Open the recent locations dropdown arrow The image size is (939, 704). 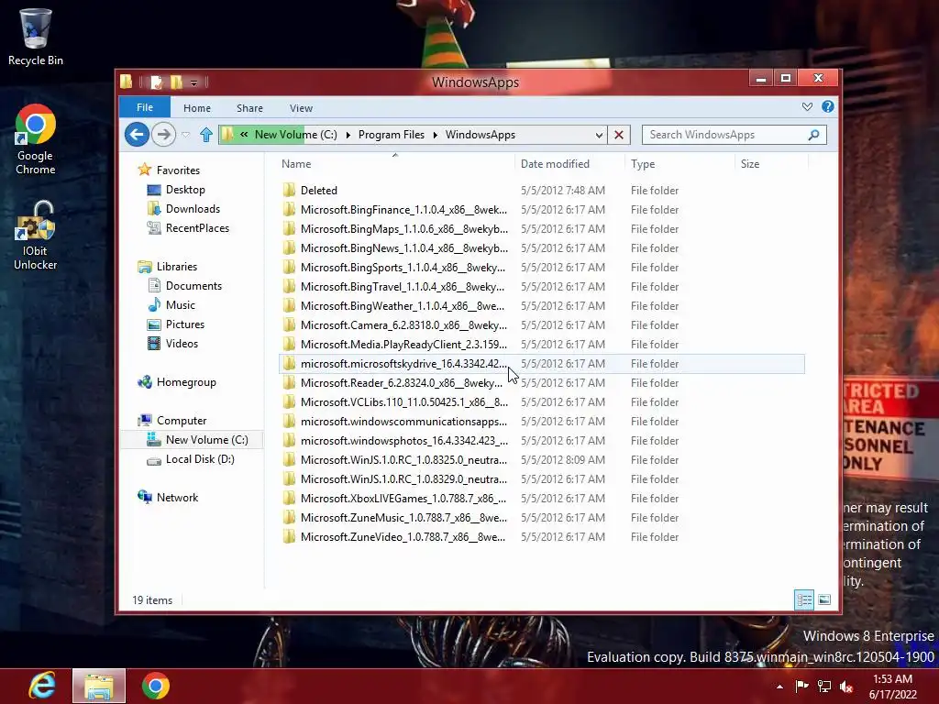coord(186,135)
